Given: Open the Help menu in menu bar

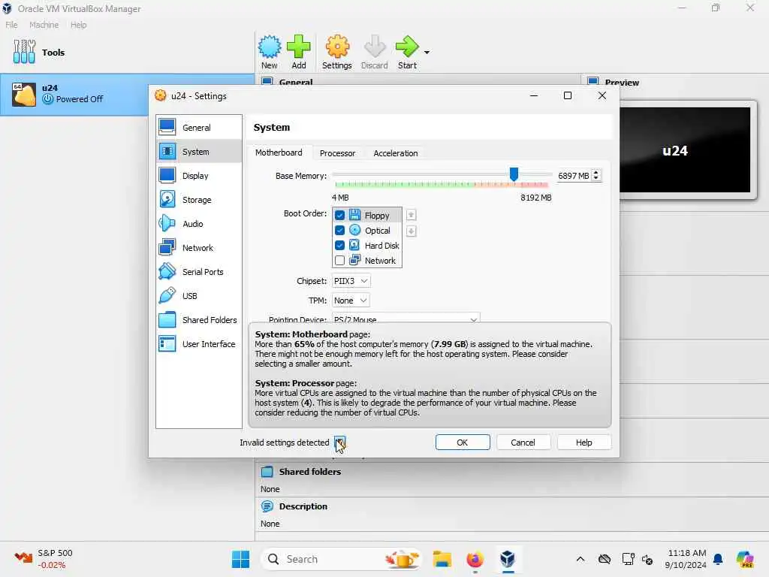Looking at the screenshot, I should pyautogui.click(x=78, y=25).
